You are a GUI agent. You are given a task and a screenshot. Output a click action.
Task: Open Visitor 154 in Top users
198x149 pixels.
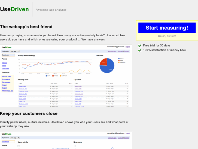pyautogui.click(x=79, y=91)
